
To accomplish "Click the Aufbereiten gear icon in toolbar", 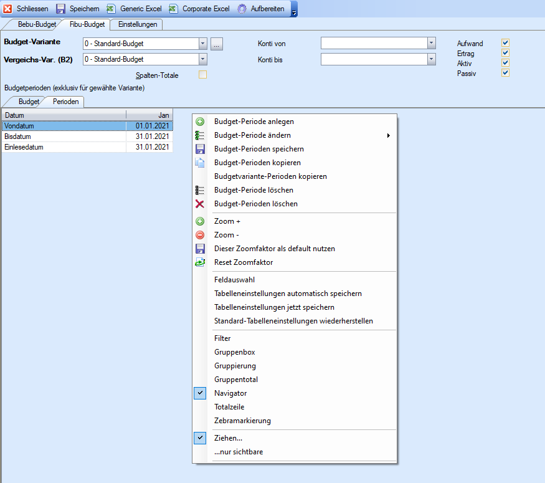I will (x=242, y=9).
